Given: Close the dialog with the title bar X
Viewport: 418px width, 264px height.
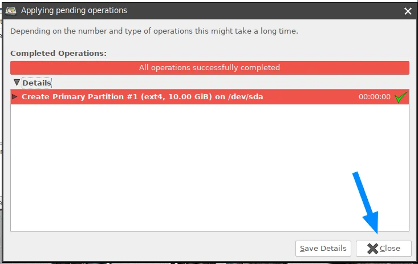Looking at the screenshot, I should (408, 11).
